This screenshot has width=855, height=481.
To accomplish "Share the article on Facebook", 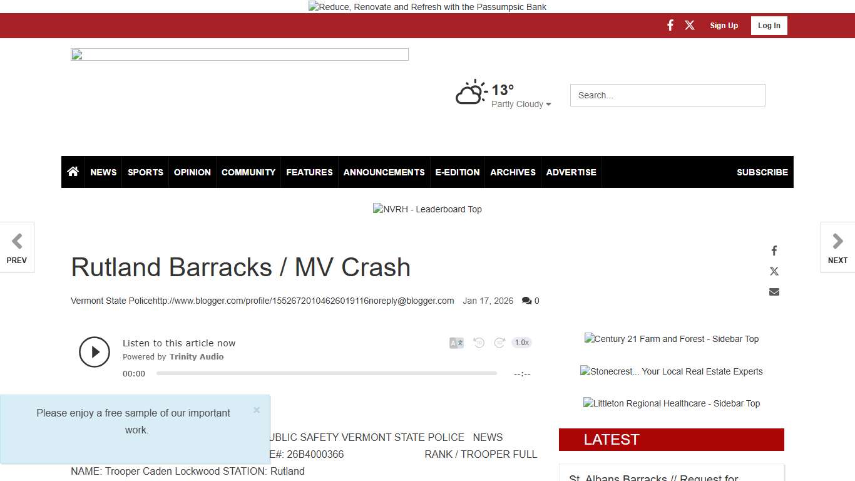I will (x=774, y=250).
